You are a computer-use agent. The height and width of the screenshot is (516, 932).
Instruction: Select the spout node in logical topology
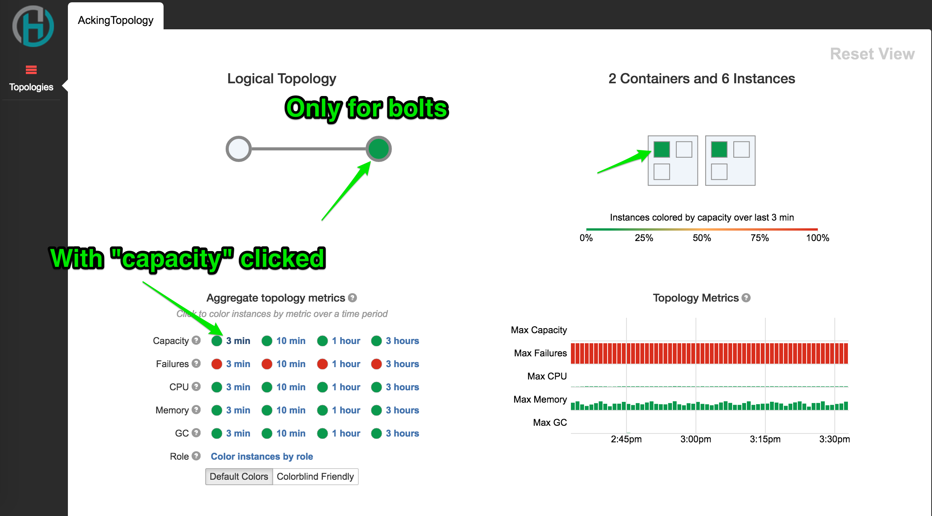[x=239, y=149]
